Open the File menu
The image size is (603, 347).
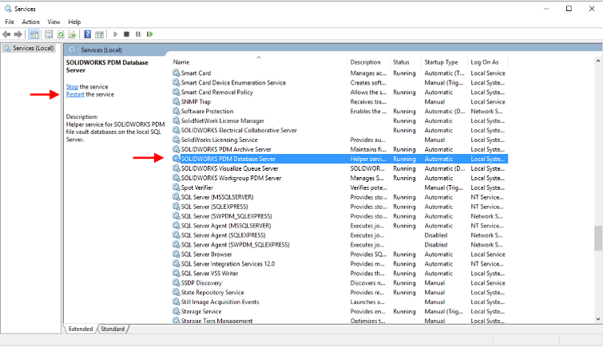pos(10,22)
